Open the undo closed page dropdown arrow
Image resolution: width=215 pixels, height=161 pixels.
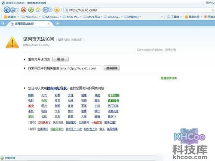(x=51, y=10)
